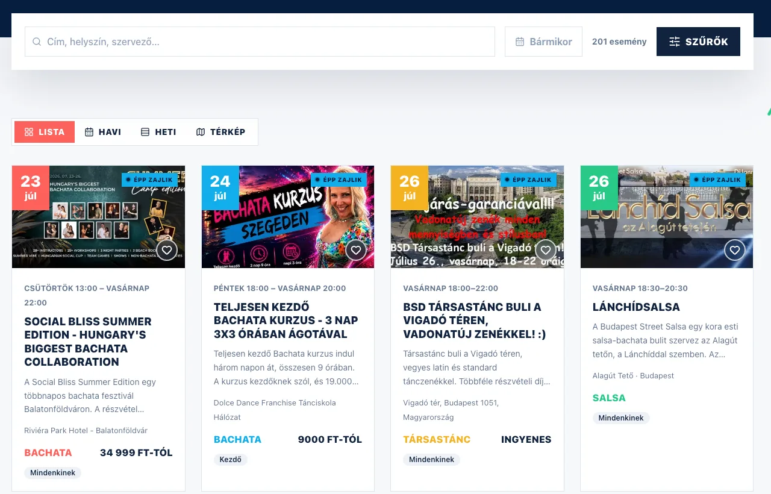771x494 pixels.
Task: Click Csütörtök 13:00 – Vasárnap 22:00 time
Action: click(87, 295)
